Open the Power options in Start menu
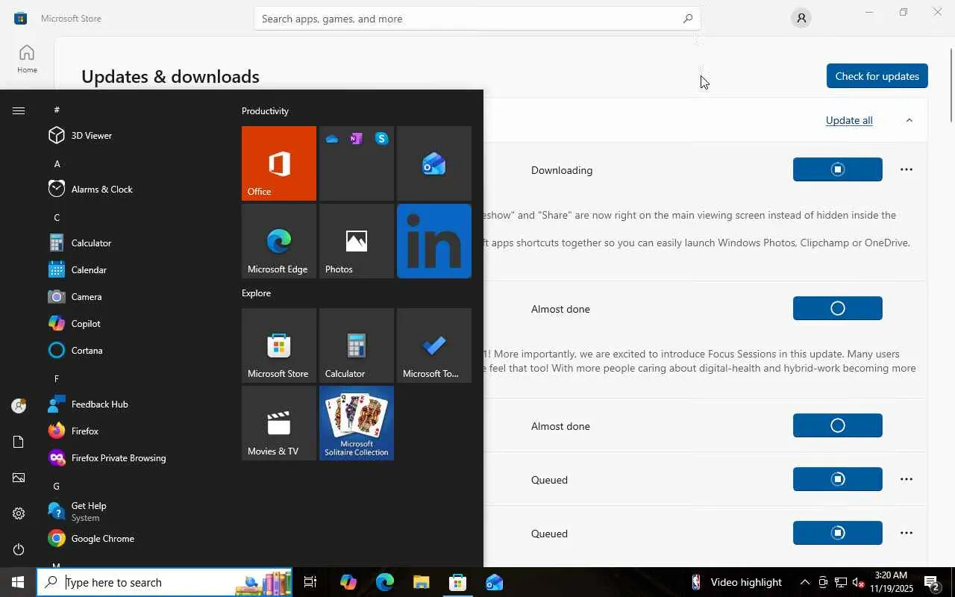The width and height of the screenshot is (955, 597). point(19,549)
